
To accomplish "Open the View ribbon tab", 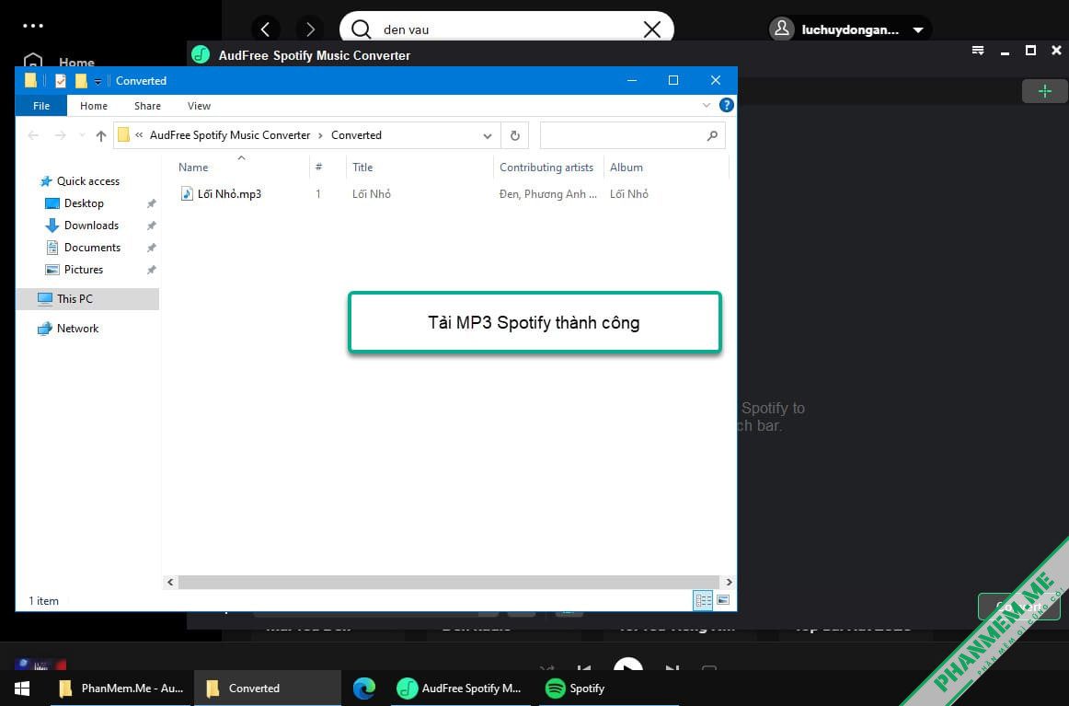I will [199, 106].
